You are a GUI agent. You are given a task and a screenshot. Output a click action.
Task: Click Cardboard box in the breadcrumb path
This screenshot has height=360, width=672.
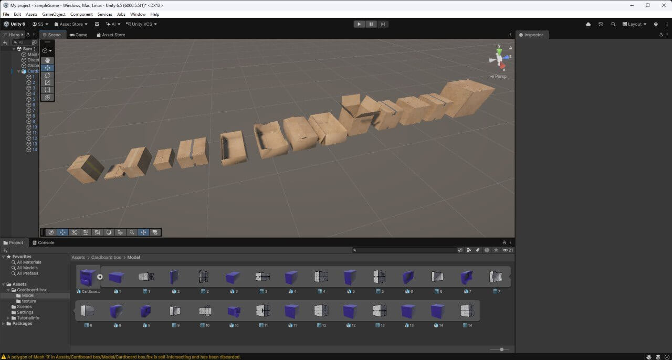pos(106,258)
